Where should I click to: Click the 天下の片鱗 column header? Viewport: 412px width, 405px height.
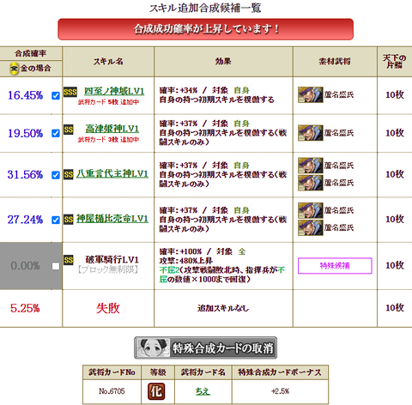tap(395, 62)
